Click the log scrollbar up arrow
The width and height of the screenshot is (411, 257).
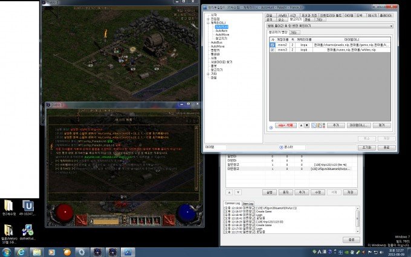click(358, 208)
